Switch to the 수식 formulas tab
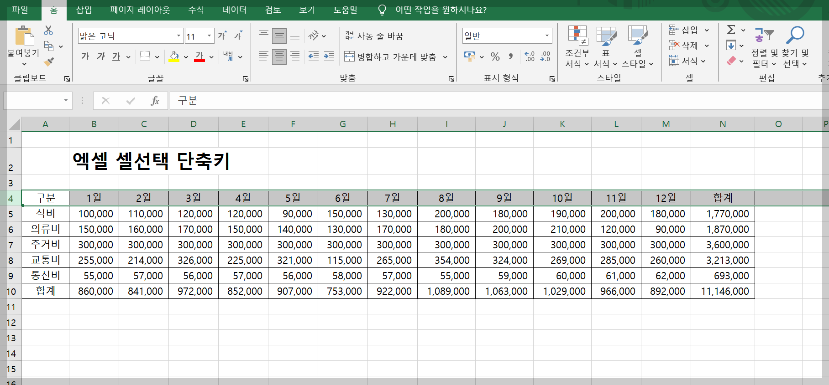 click(x=196, y=10)
